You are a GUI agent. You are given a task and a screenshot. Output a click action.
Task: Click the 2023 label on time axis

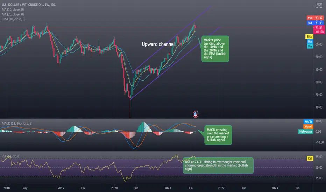[x=275, y=188]
